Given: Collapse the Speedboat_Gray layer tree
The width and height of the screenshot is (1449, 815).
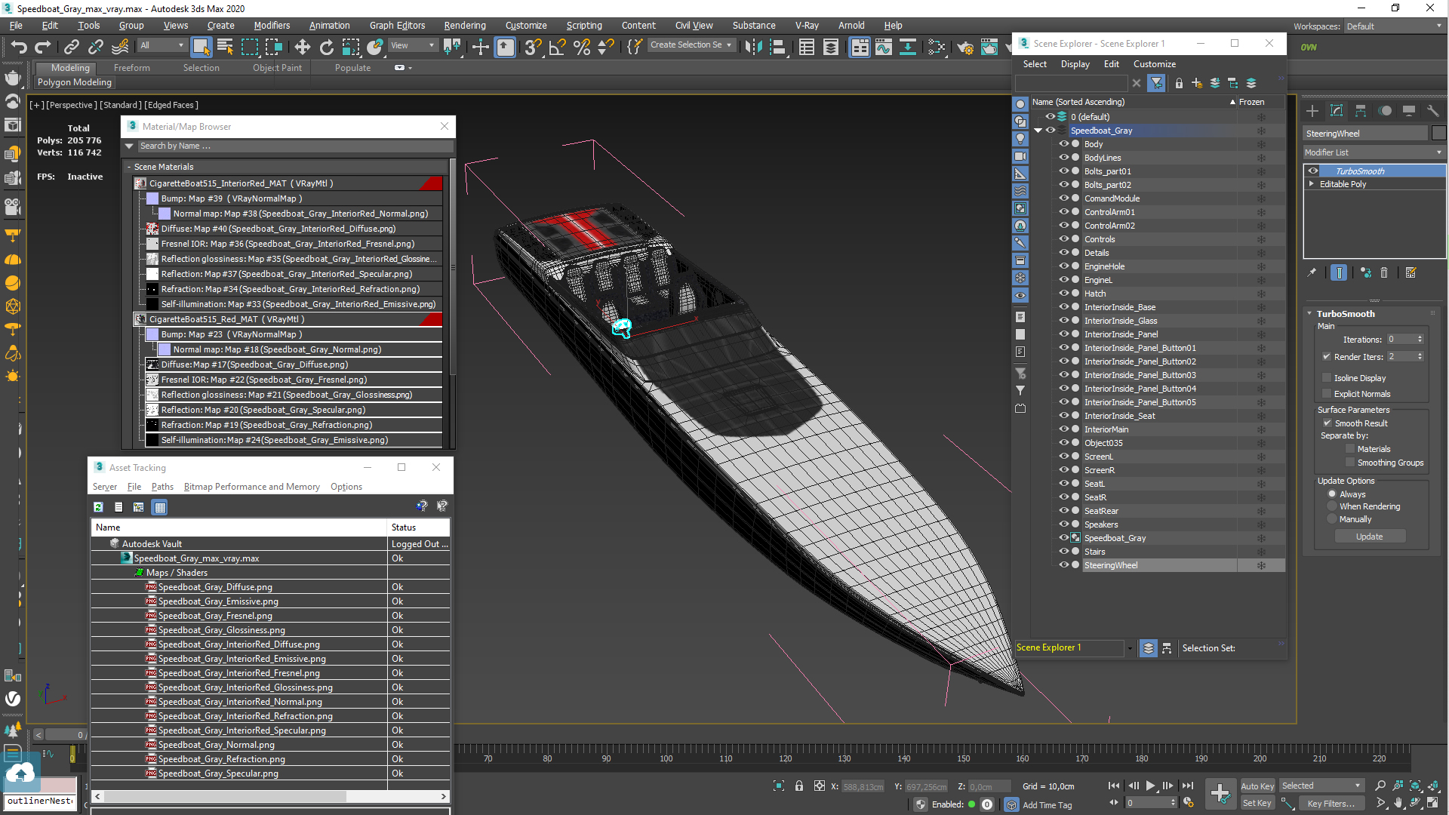Looking at the screenshot, I should pos(1038,131).
